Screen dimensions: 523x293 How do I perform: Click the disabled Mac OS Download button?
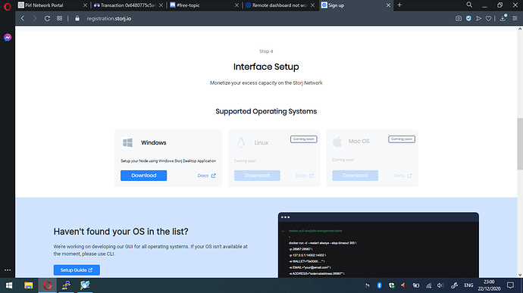[x=355, y=176]
